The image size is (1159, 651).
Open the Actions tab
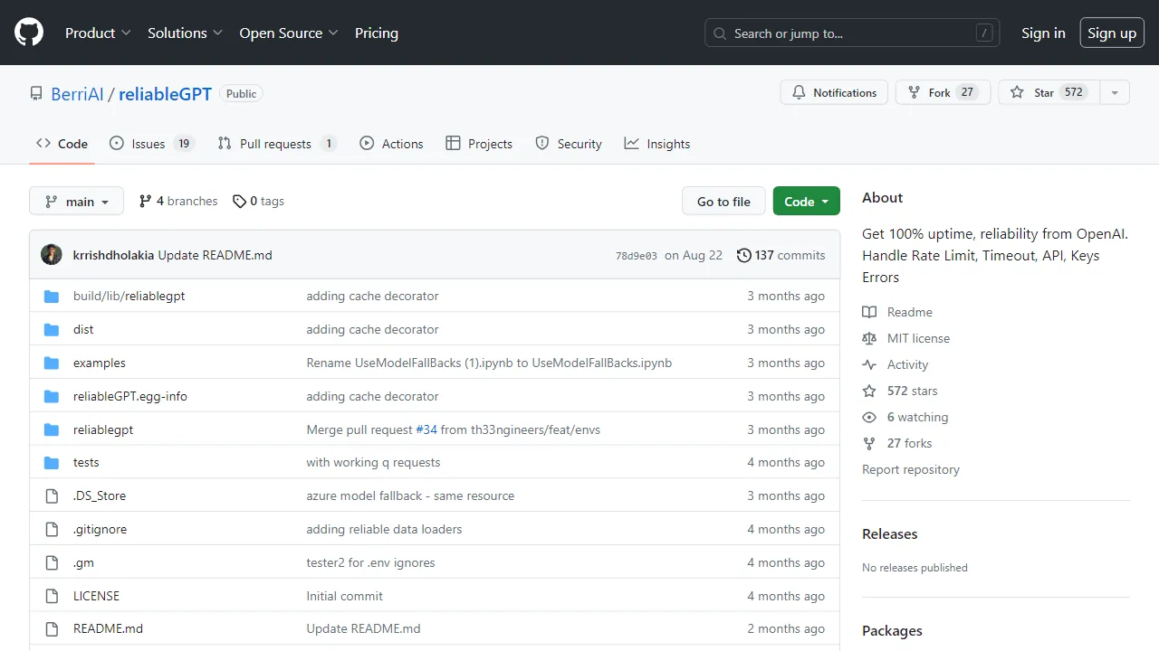391,144
